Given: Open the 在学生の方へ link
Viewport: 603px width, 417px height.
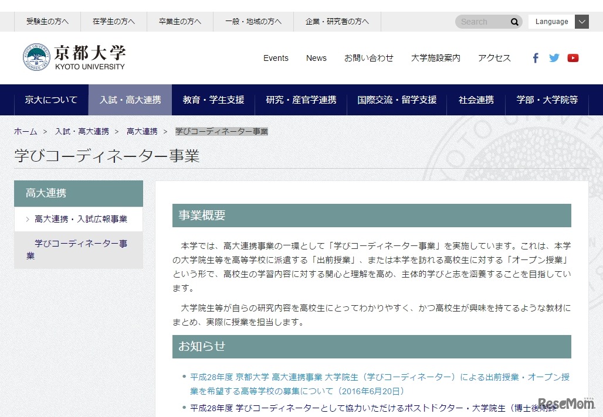Looking at the screenshot, I should pyautogui.click(x=113, y=21).
